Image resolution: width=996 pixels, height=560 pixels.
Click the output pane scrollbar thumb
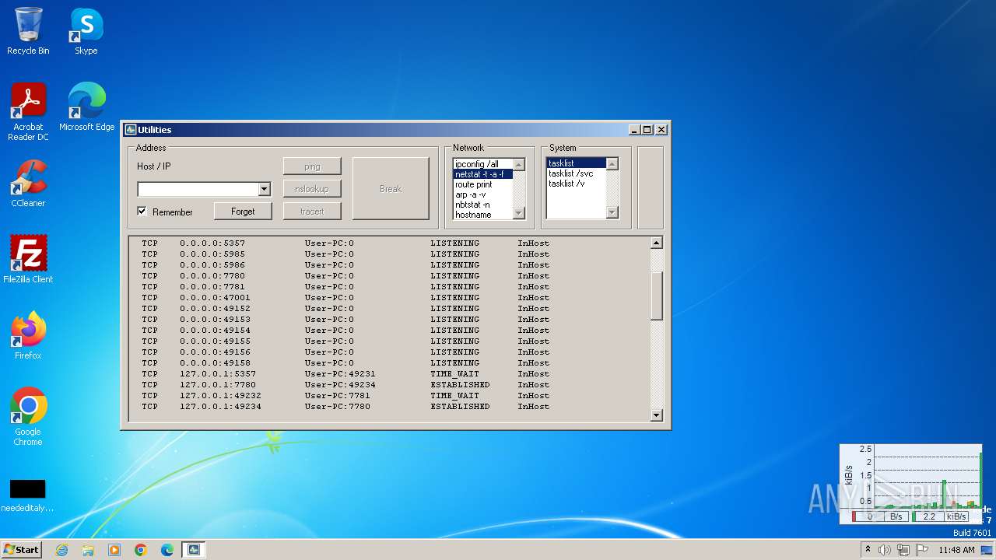656,296
